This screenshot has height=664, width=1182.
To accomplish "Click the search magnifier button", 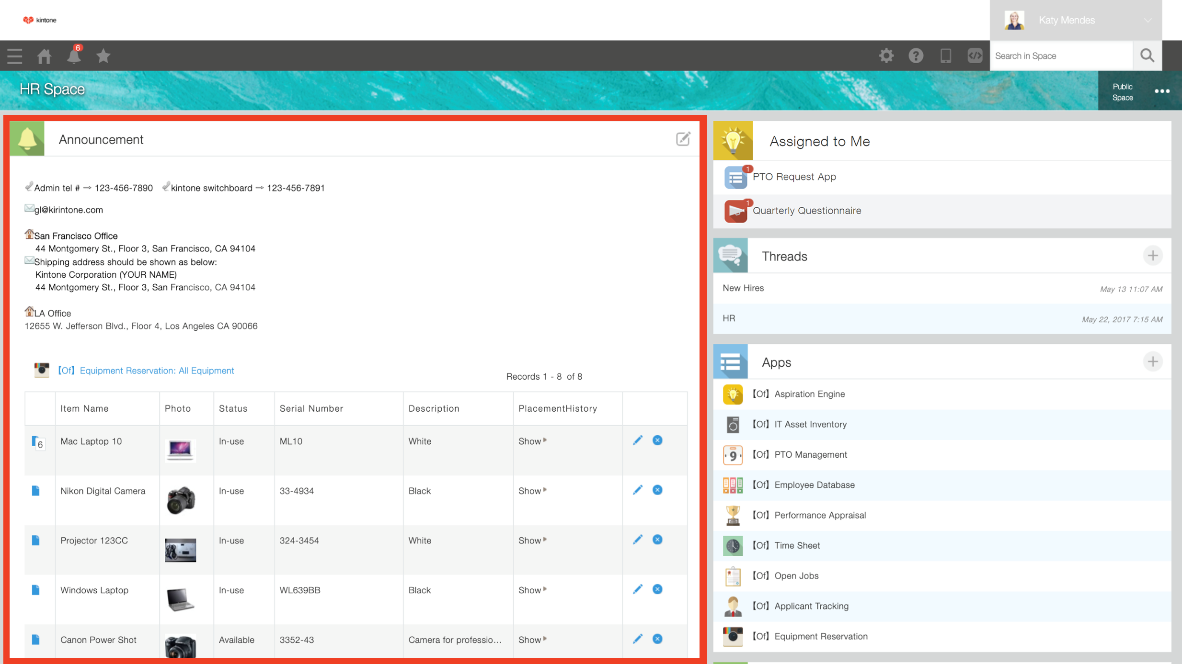I will click(x=1147, y=56).
